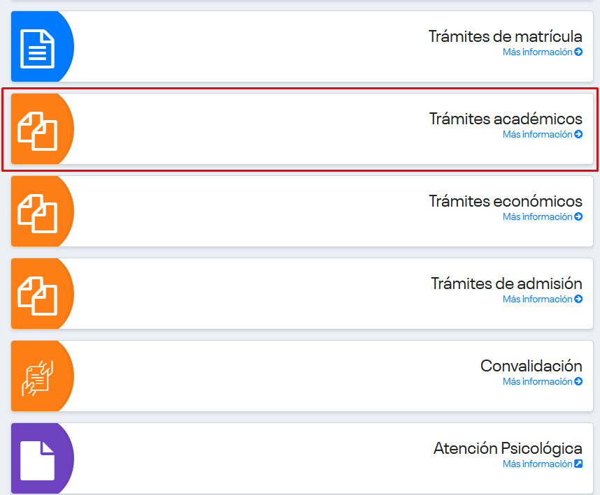
Task: Select the Convalidación card title
Action: [x=531, y=366]
